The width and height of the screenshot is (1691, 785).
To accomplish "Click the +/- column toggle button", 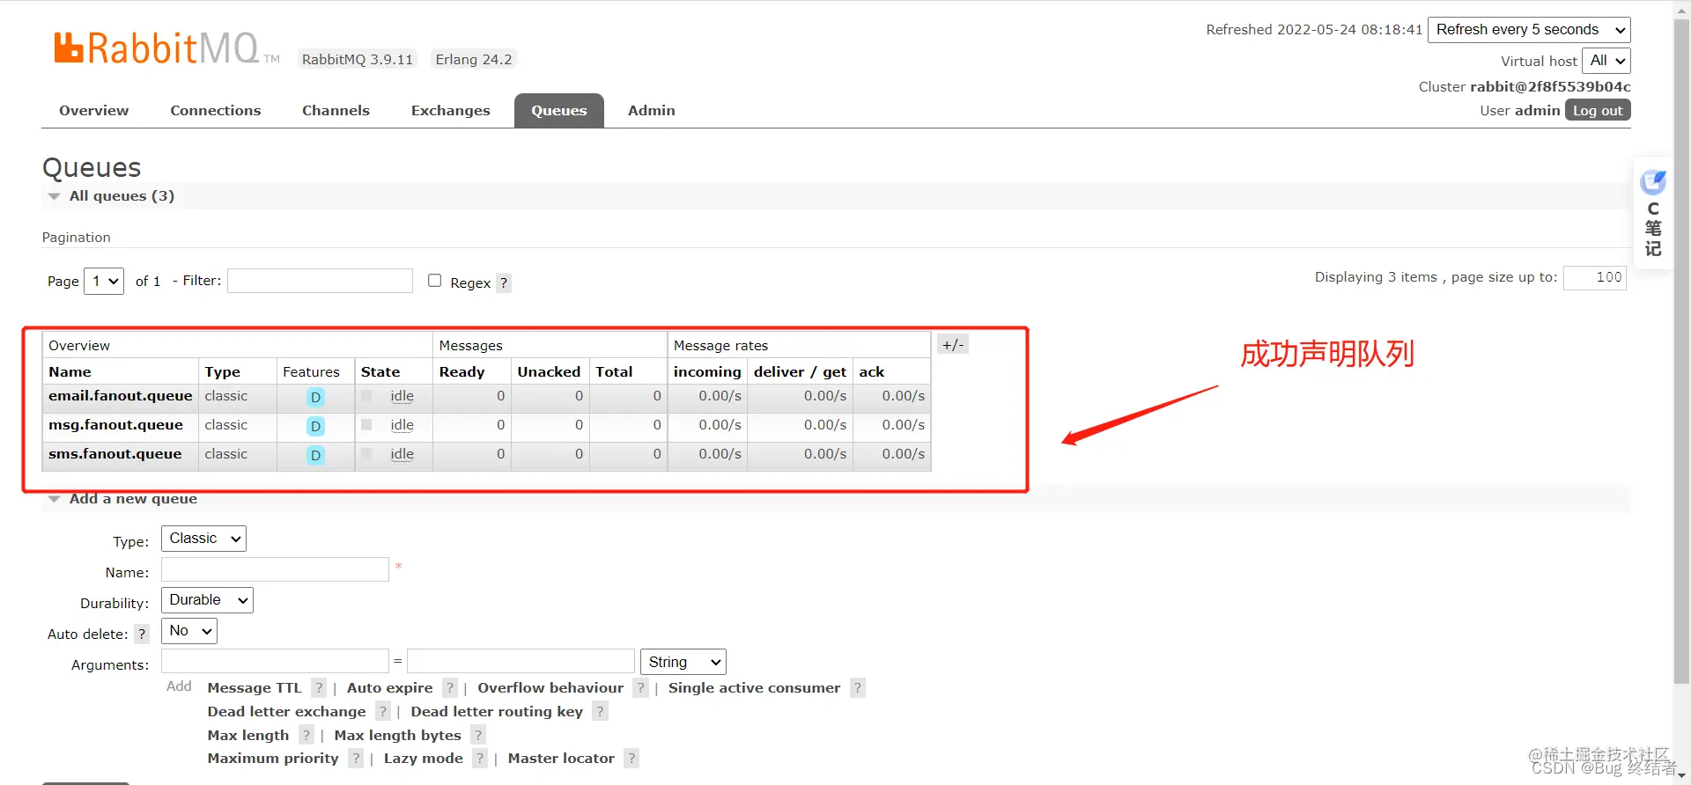I will point(952,345).
